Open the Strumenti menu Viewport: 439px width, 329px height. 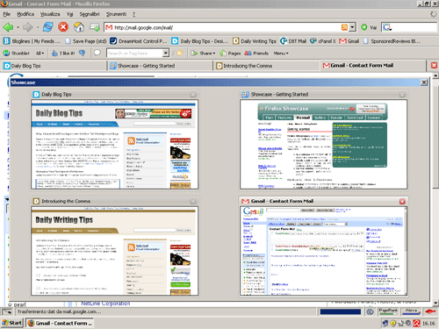(x=116, y=14)
